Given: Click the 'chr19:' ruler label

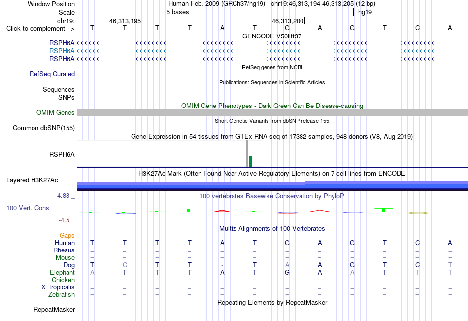Looking at the screenshot, I should [x=66, y=21].
